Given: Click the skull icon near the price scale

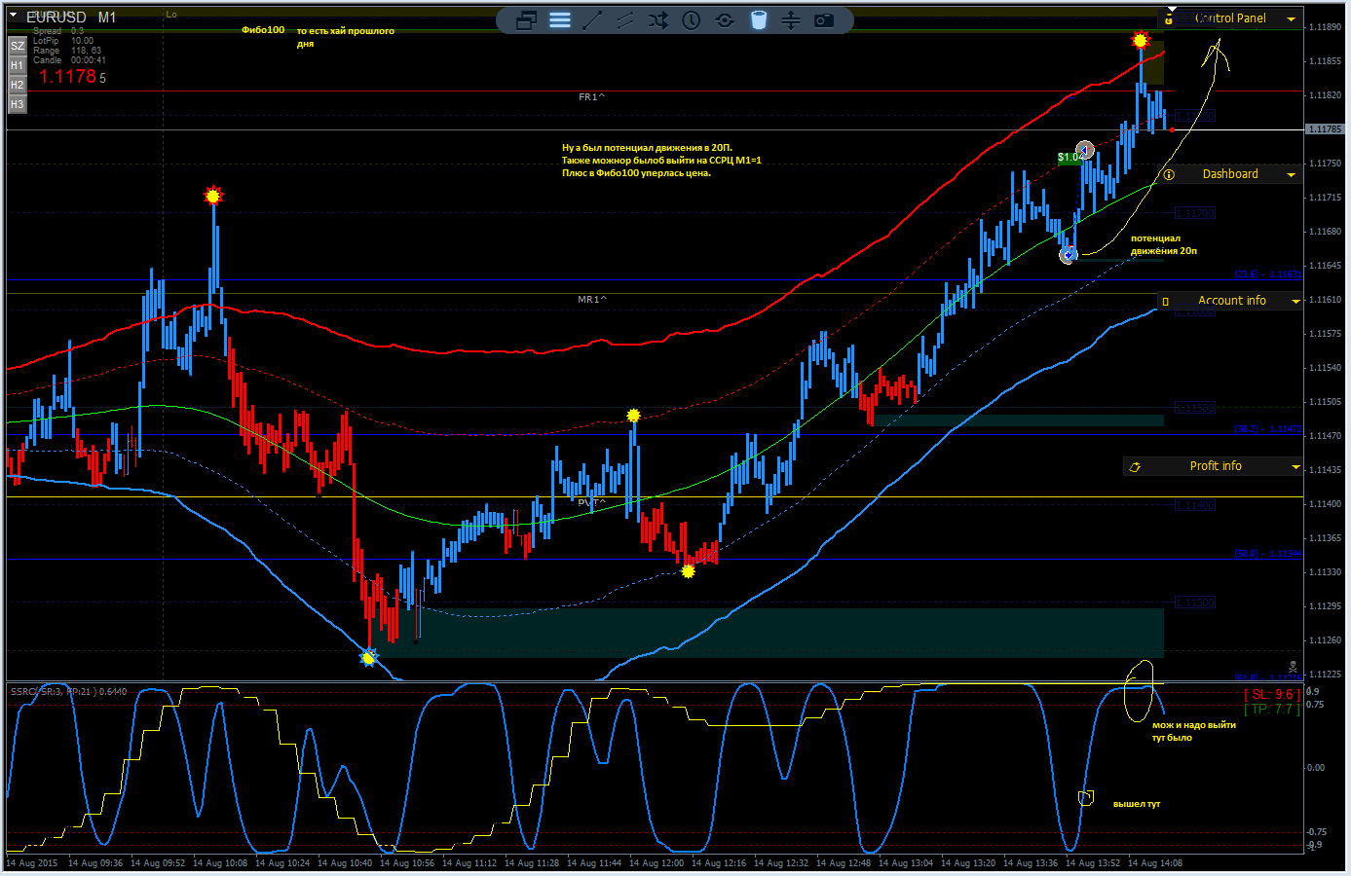Looking at the screenshot, I should [x=1294, y=668].
